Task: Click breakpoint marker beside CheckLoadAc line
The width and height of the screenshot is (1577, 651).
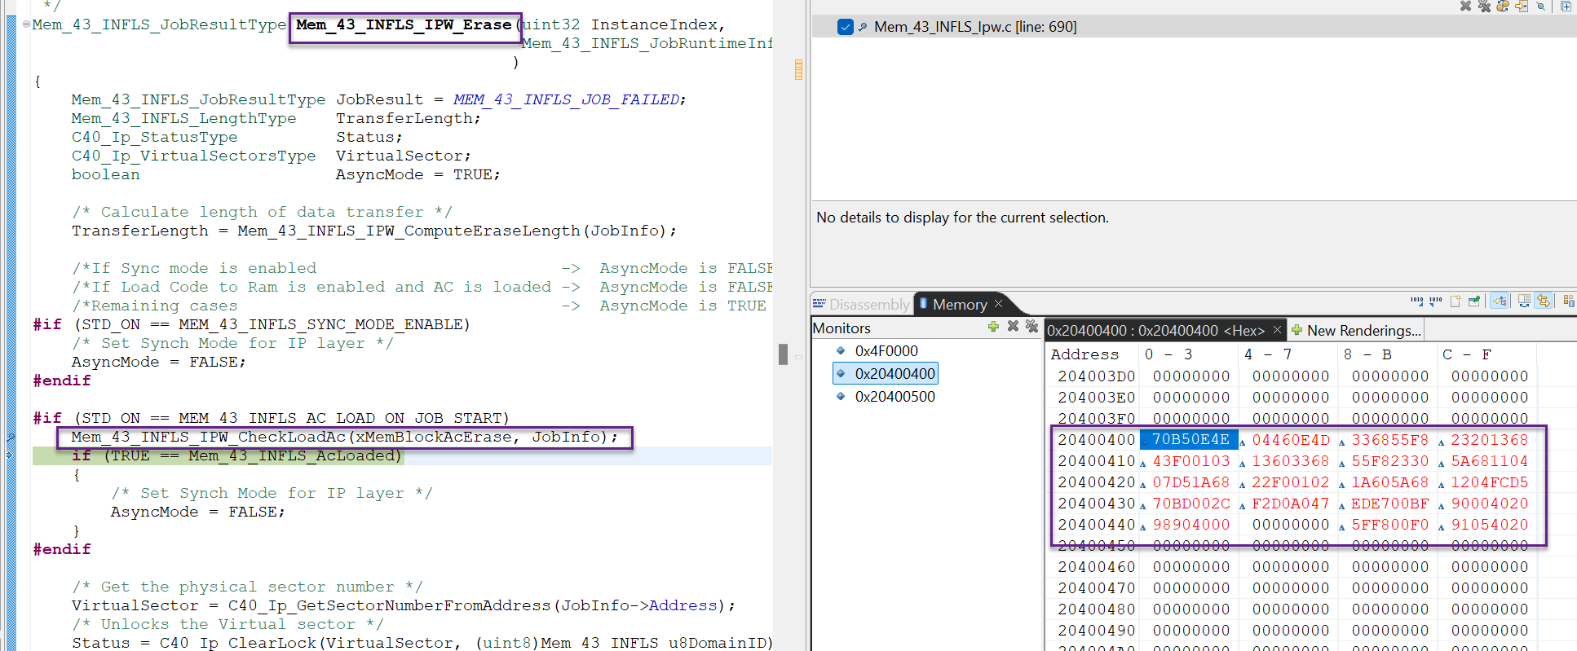Action: (x=10, y=438)
